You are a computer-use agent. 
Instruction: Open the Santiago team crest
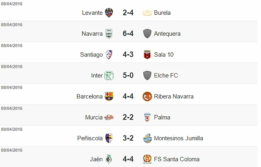tap(109, 55)
